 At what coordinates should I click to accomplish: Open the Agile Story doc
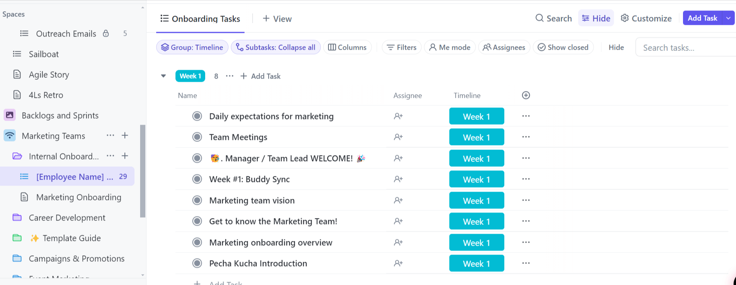click(49, 75)
